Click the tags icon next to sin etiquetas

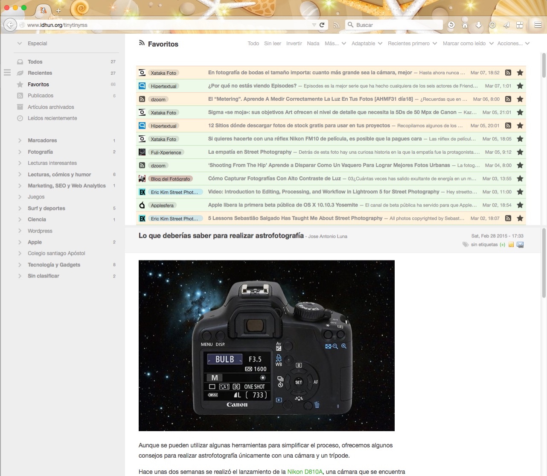point(465,245)
